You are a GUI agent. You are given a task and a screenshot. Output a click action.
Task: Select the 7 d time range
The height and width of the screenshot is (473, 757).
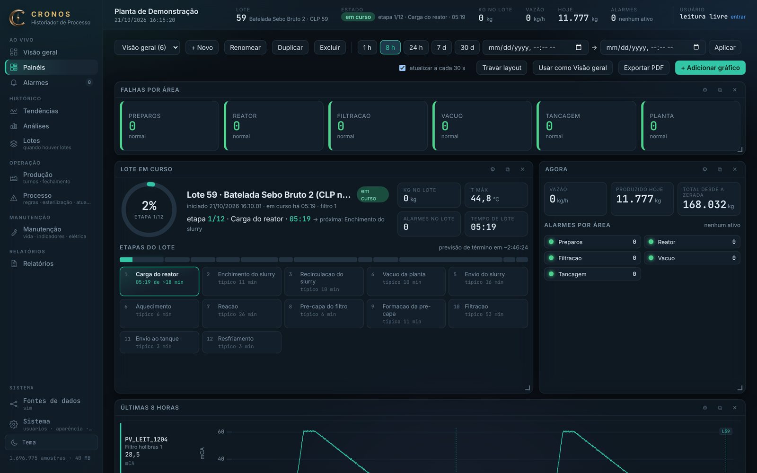coord(441,47)
